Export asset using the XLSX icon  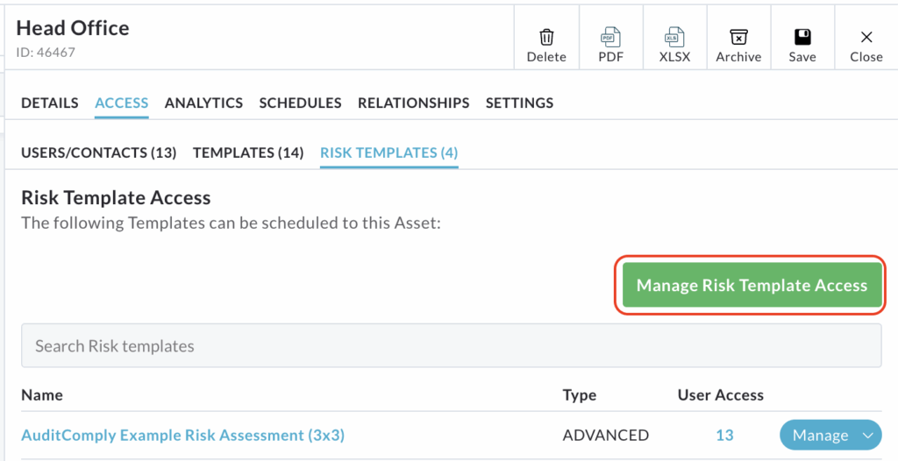[674, 38]
